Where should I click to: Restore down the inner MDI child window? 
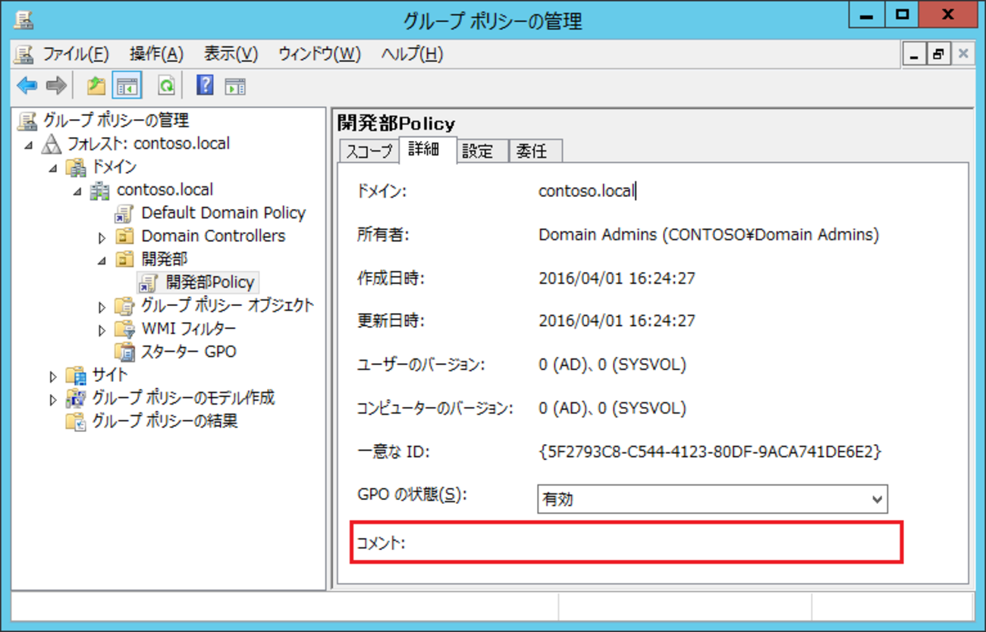point(938,54)
